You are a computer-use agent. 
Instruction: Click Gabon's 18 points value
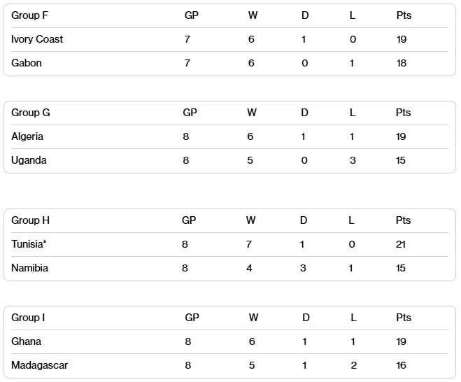pyautogui.click(x=401, y=63)
